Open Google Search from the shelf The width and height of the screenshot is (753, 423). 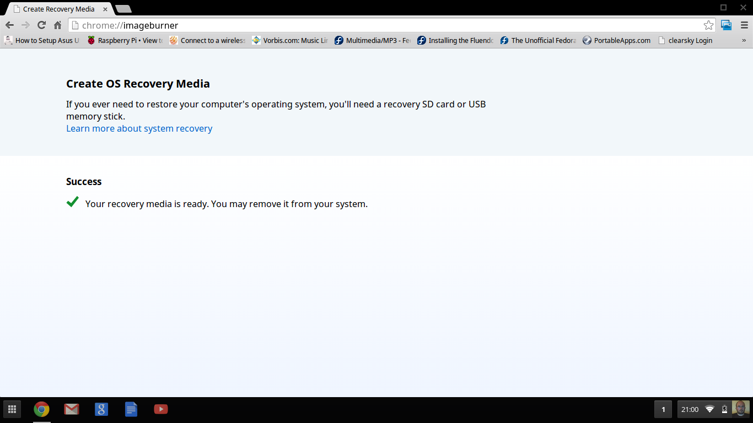click(x=101, y=409)
